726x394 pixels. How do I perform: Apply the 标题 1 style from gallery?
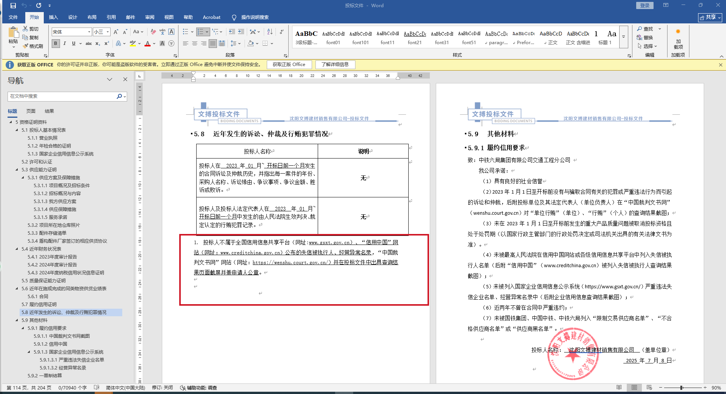(x=605, y=38)
